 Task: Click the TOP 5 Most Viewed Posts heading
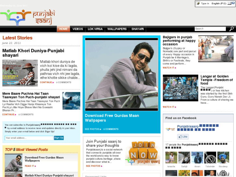coord(26,150)
